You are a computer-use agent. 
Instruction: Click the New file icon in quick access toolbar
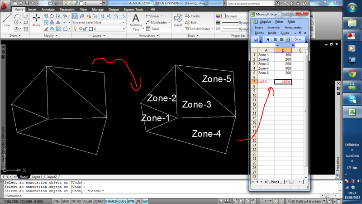(15, 3)
